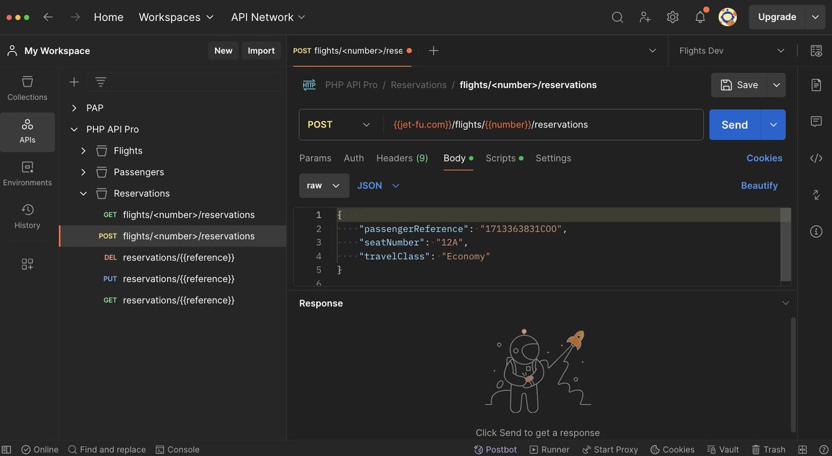Image resolution: width=832 pixels, height=456 pixels.
Task: Open the comments panel on the right
Action: click(x=816, y=121)
